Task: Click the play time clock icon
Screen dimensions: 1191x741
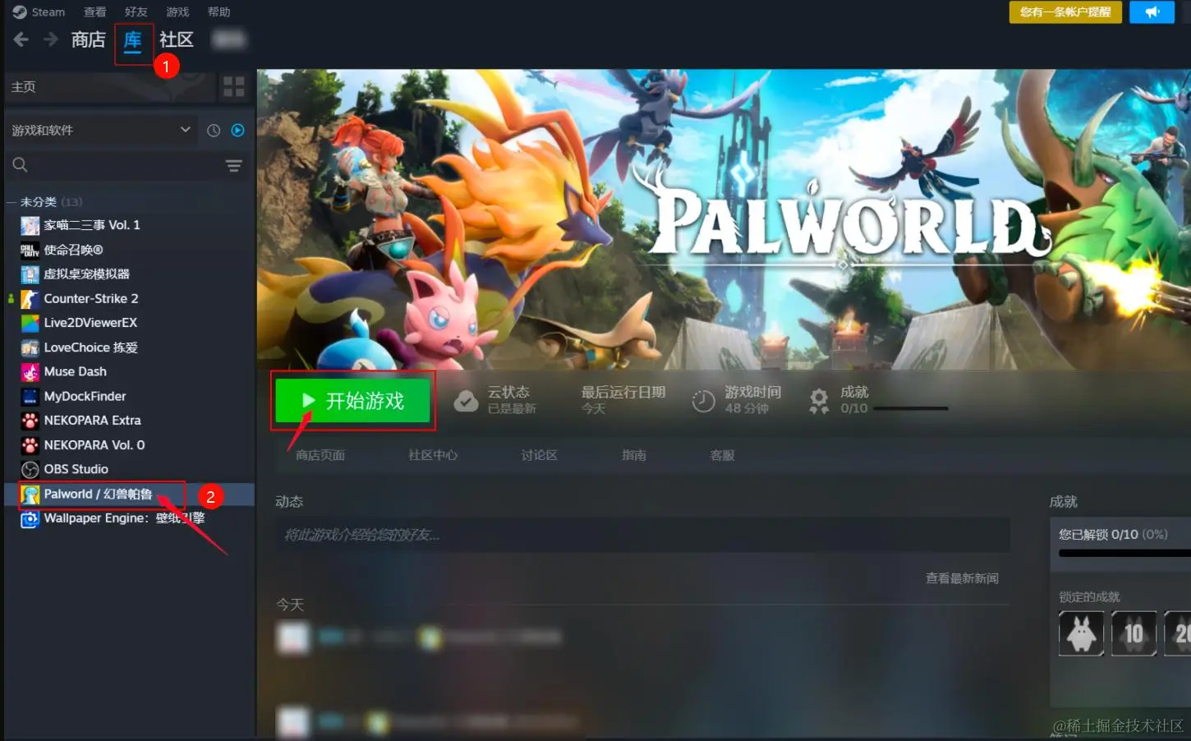Action: pyautogui.click(x=703, y=401)
